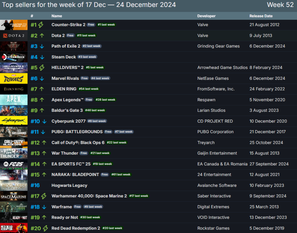Viewport: 297px width, 233px height.
Task: Click the Dota 2 logo thumbnail
Action: 14,36
